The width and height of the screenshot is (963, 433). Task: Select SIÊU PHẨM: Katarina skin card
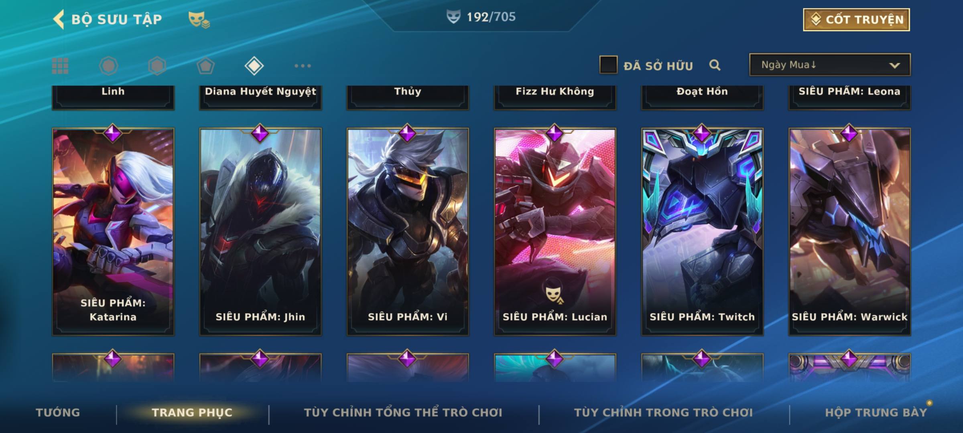click(113, 232)
